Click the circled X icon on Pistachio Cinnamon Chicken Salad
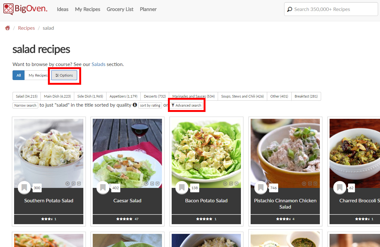Screen dimensions: 380x247 [304, 184]
